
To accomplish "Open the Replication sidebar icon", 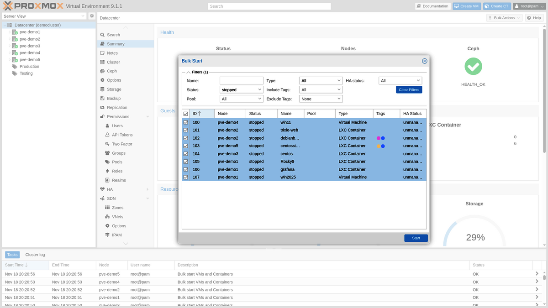I will click(102, 108).
